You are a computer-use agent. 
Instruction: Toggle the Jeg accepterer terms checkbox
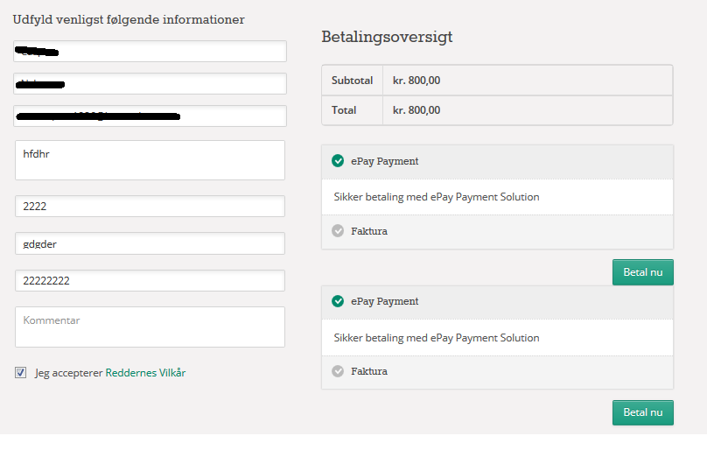(x=21, y=373)
